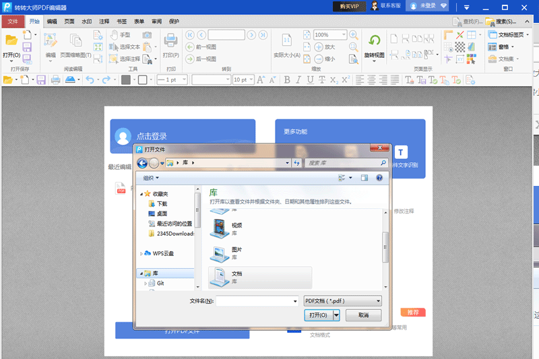This screenshot has height=359, width=539.
Task: Click the stroke color swatch in toolbar
Action: [x=143, y=80]
